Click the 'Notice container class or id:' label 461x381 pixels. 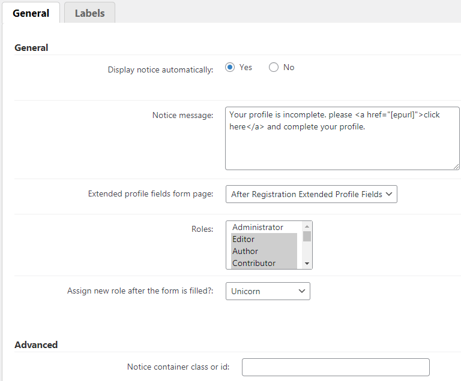point(178,367)
